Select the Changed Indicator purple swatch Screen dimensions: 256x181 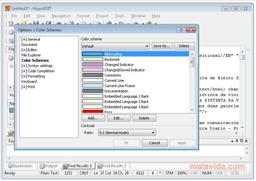click(93, 65)
